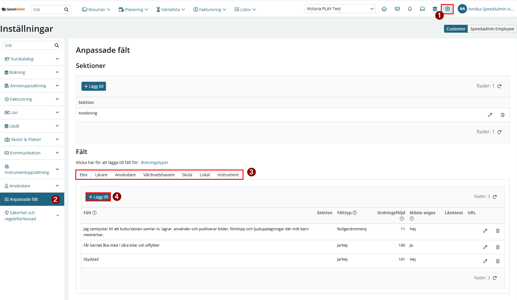
Task: Switch to the Vårdnadshavare tab
Action: click(x=159, y=175)
